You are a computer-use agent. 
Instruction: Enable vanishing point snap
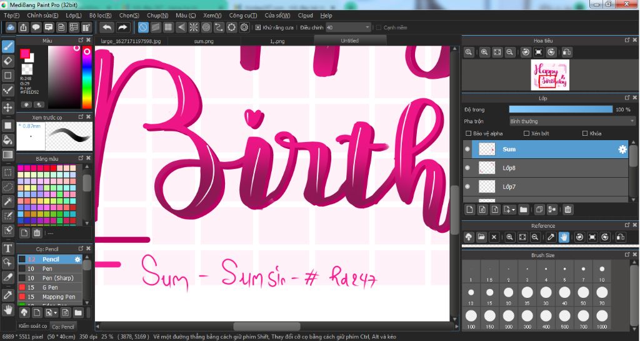[181, 28]
